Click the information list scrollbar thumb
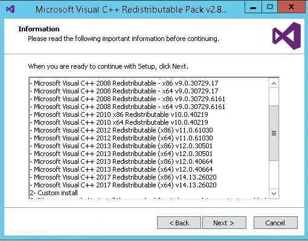Viewport: 308px width, 241px height. pyautogui.click(x=274, y=133)
